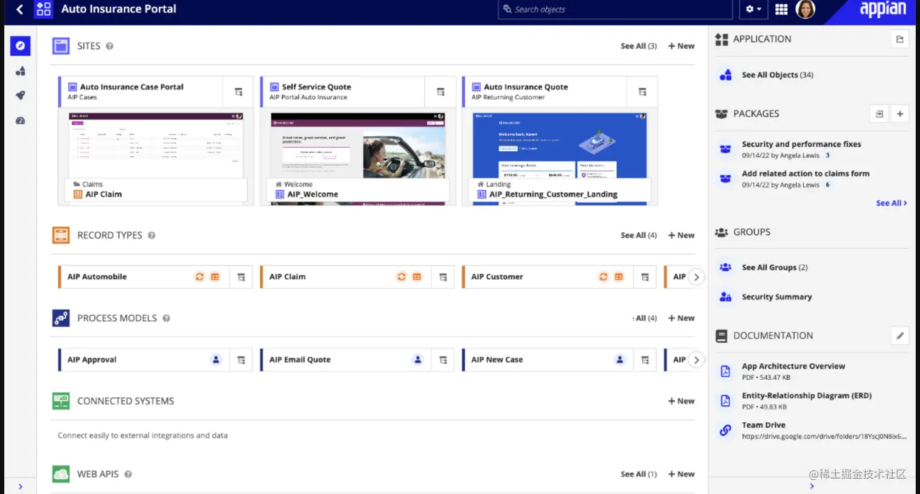Click the user icon on AIP Email Quote
The width and height of the screenshot is (920, 494).
418,360
